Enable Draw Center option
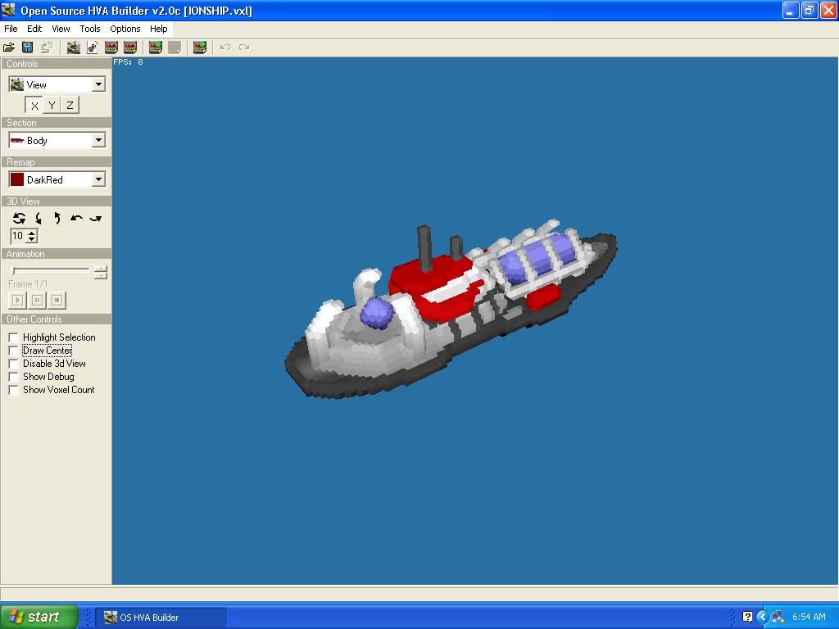The image size is (839, 629). [x=13, y=350]
